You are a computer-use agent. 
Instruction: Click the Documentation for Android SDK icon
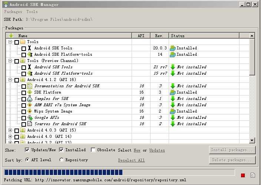click(x=30, y=86)
